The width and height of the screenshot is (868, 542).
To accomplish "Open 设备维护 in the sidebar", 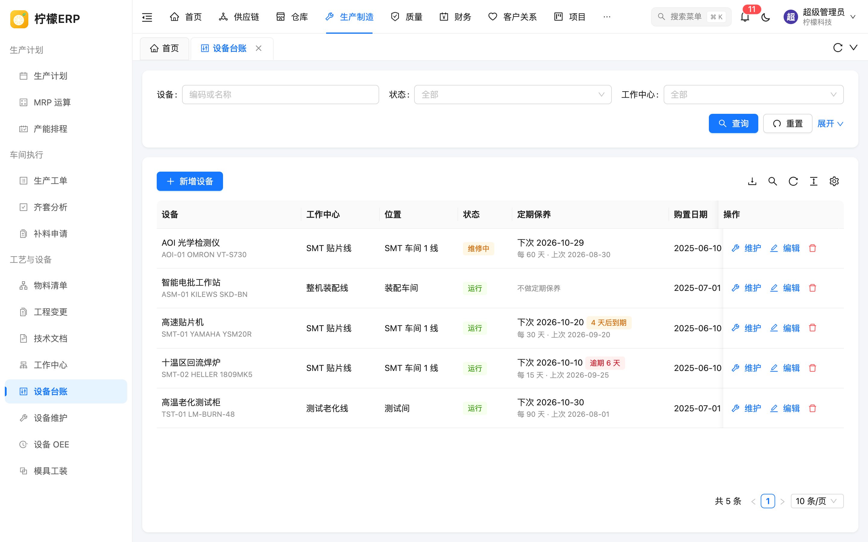I will [66, 418].
